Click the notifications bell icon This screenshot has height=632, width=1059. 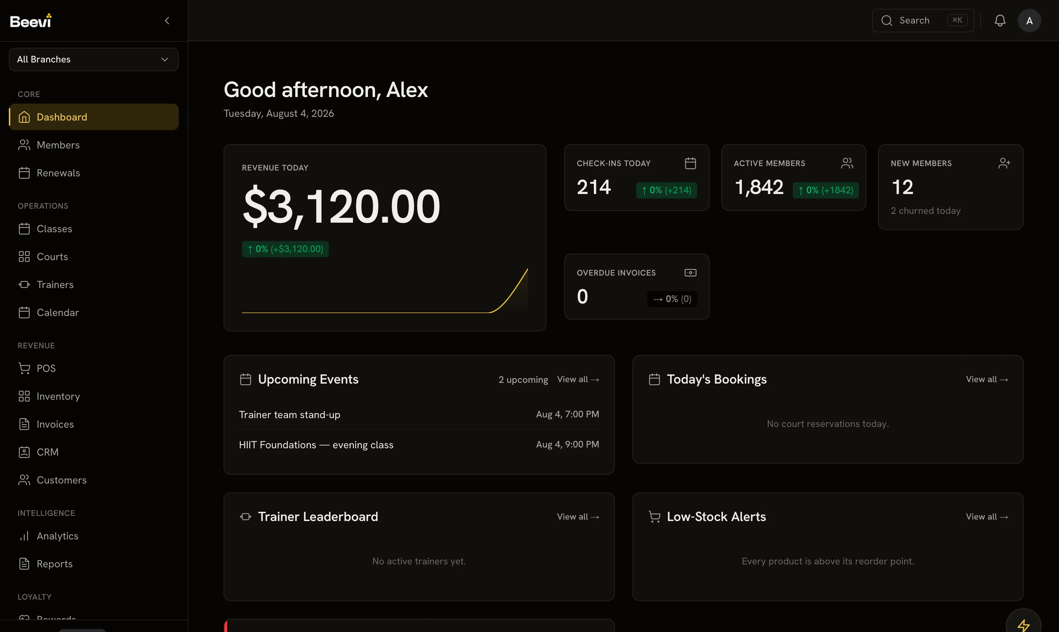[1000, 21]
